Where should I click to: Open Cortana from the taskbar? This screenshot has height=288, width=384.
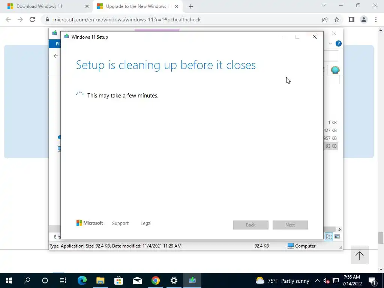(x=45, y=280)
